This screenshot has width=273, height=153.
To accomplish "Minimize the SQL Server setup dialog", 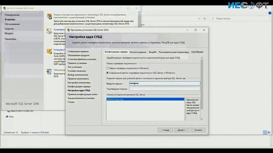I will [187, 30].
